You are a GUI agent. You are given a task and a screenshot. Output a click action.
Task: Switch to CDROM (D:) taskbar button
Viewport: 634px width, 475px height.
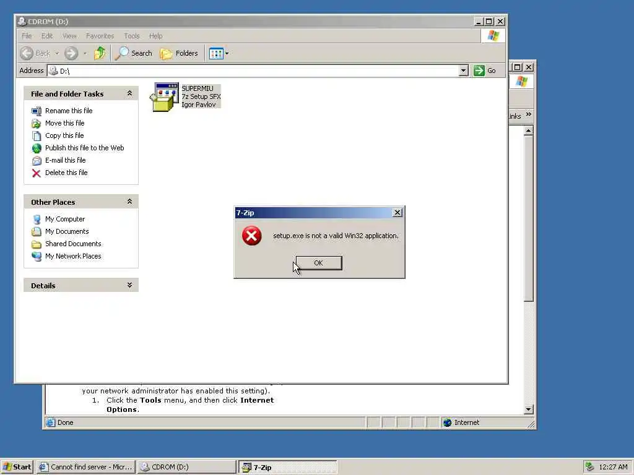pyautogui.click(x=186, y=467)
